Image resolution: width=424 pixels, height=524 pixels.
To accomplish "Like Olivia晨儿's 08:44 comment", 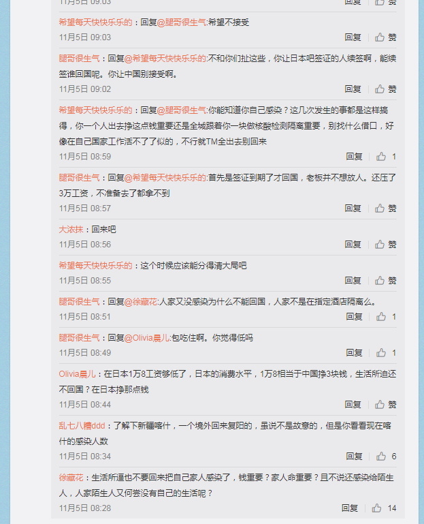I will (385, 404).
